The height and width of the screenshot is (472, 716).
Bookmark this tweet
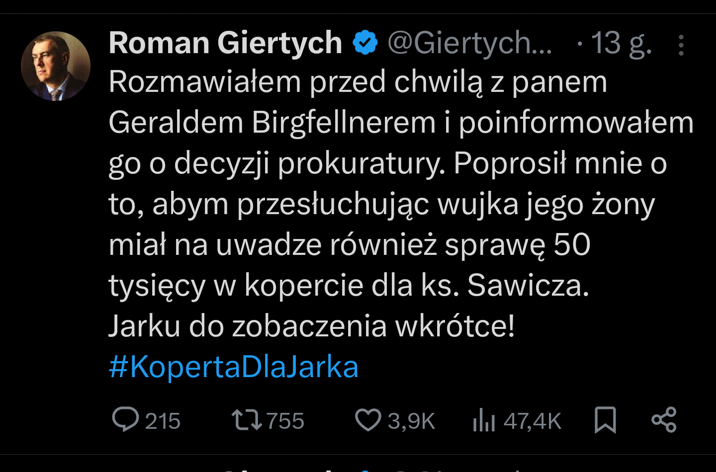pos(605,420)
